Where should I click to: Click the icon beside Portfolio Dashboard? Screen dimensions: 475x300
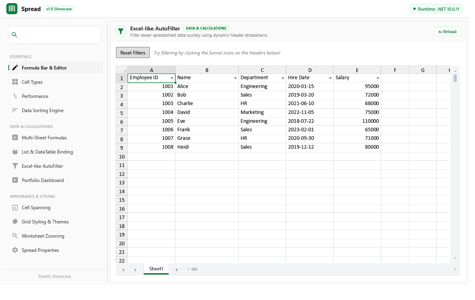click(15, 180)
